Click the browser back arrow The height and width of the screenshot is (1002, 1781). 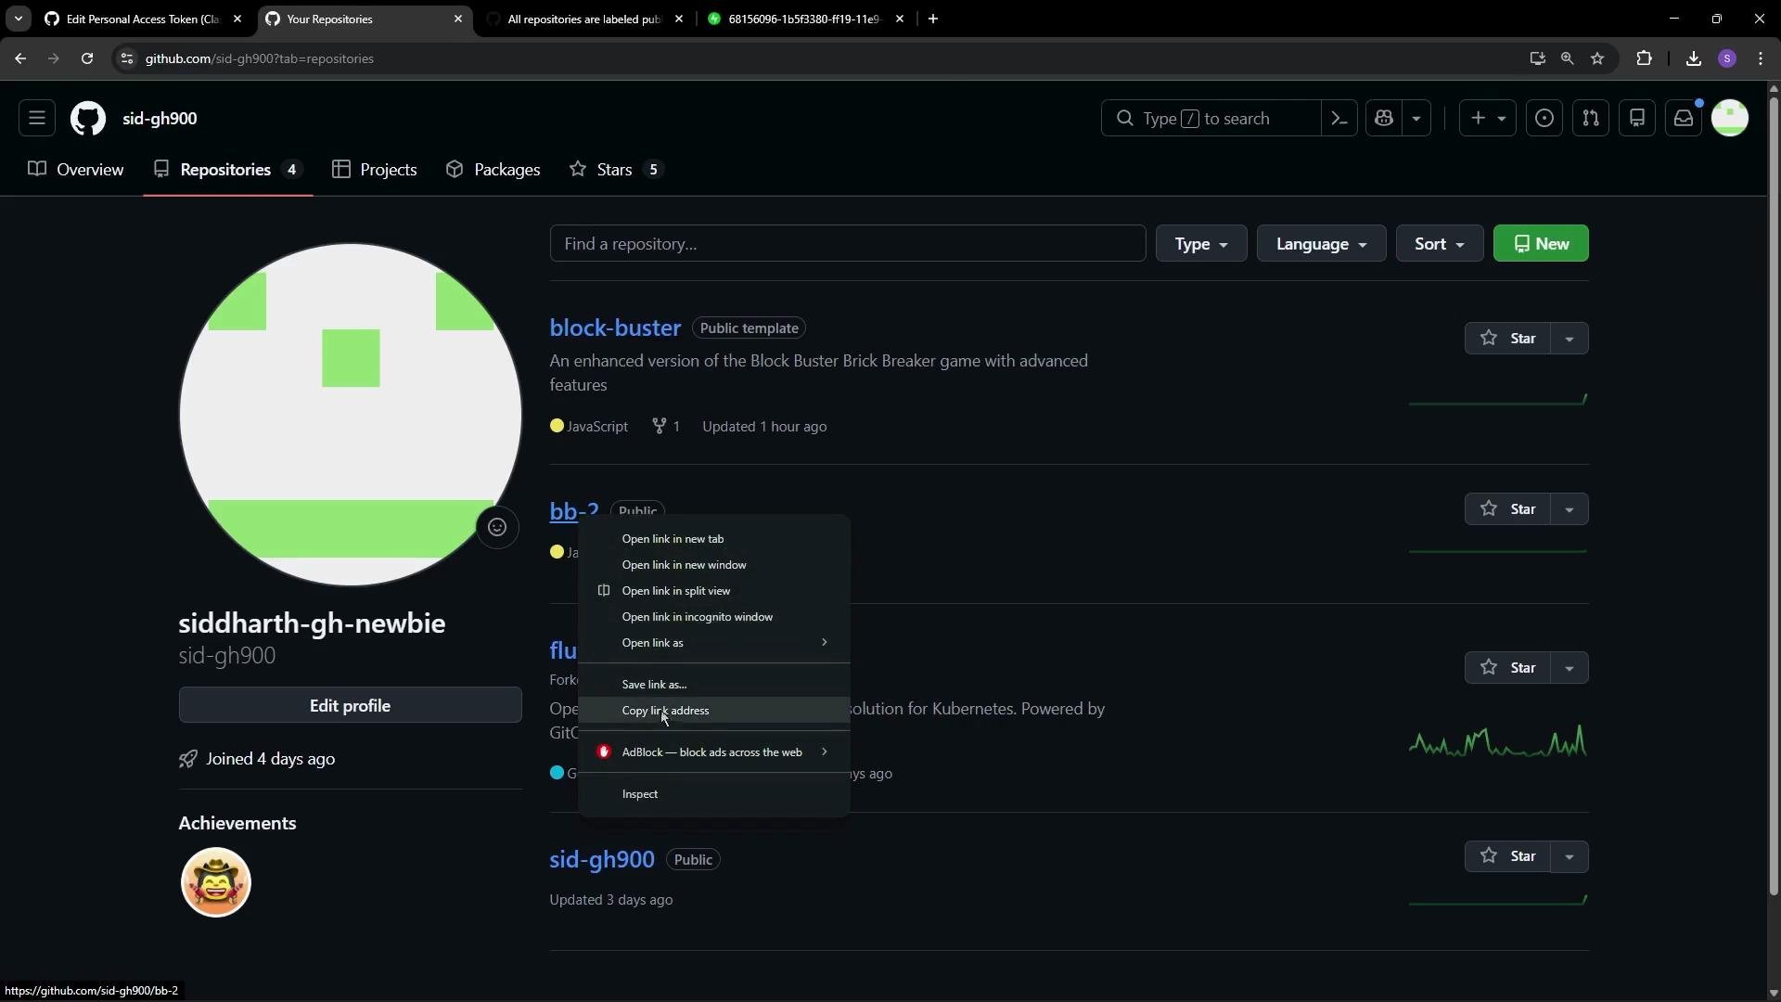click(x=20, y=58)
